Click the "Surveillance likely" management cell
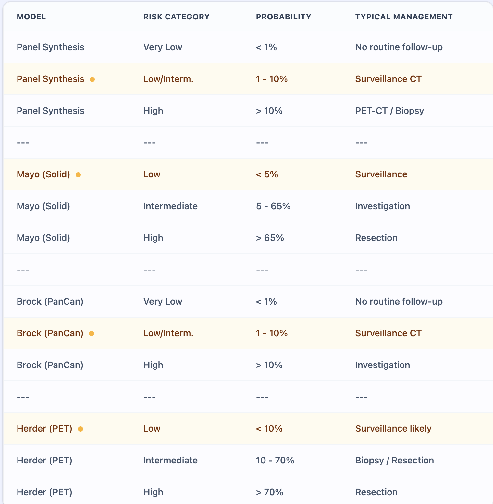 click(393, 429)
